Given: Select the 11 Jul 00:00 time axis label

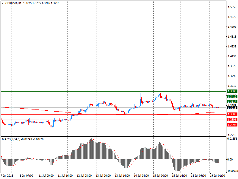Looking at the screenshot, I should 46,176.
